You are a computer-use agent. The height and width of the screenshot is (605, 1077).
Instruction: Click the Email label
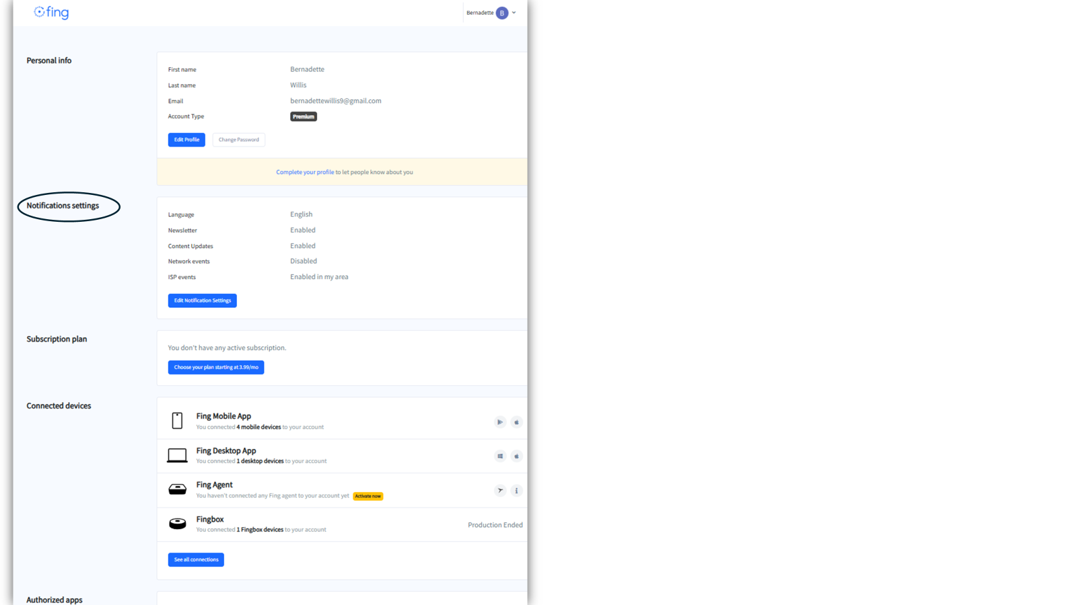coord(176,102)
